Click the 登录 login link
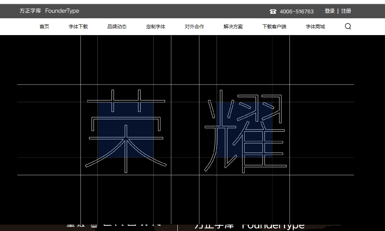 click(x=330, y=11)
